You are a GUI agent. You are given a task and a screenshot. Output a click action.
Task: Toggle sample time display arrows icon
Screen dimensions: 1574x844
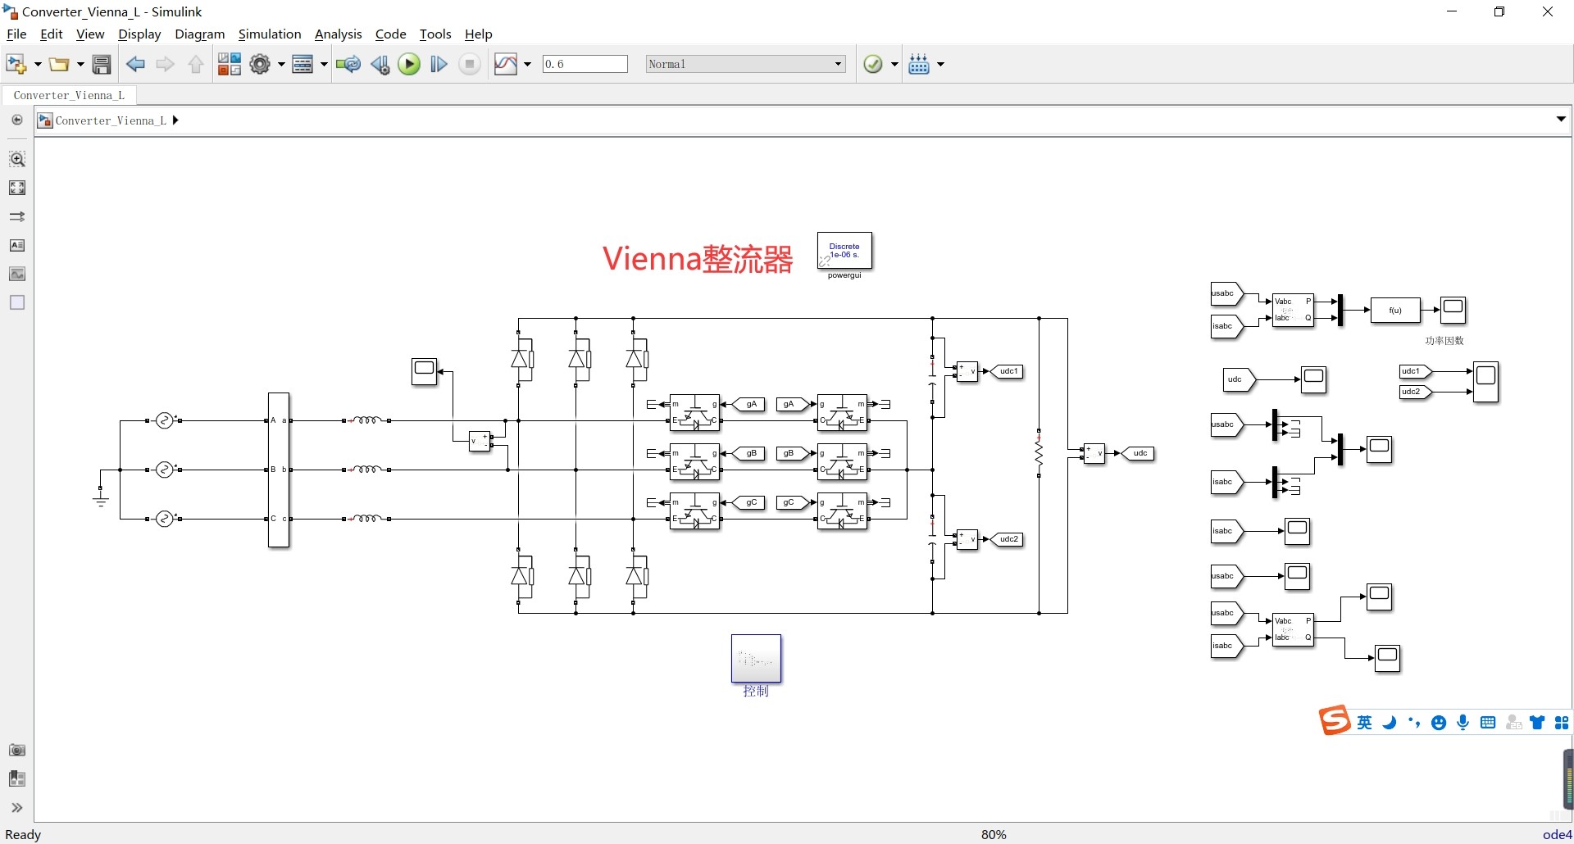[x=17, y=216]
